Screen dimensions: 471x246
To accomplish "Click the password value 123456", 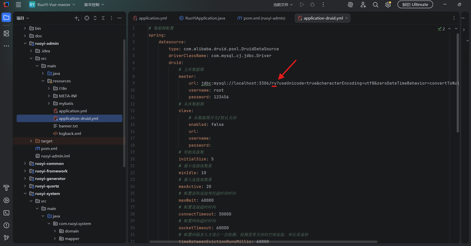I will [x=221, y=97].
